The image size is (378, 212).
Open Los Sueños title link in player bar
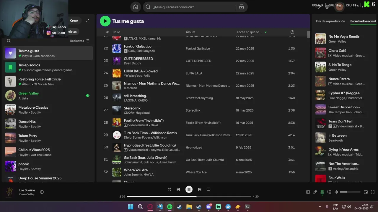point(27,190)
